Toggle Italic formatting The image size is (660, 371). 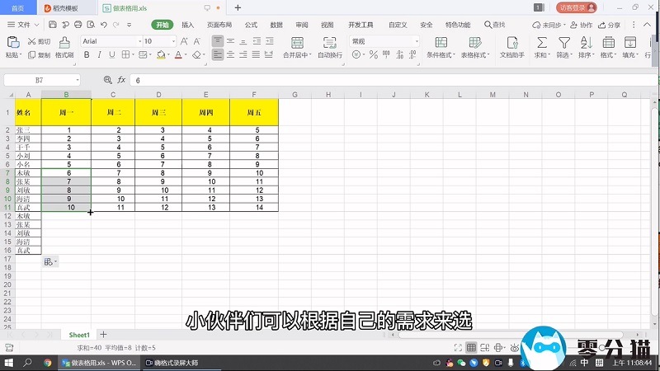[98, 55]
